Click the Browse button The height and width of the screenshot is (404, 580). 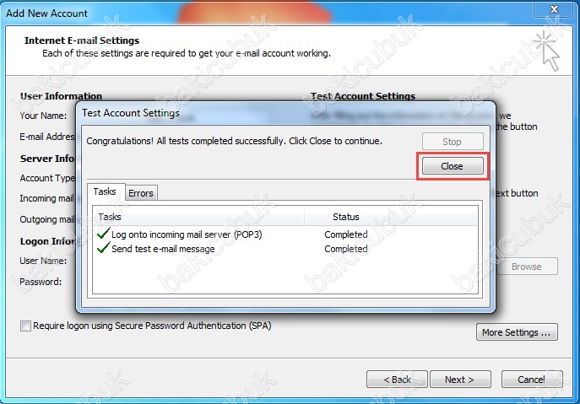[526, 267]
